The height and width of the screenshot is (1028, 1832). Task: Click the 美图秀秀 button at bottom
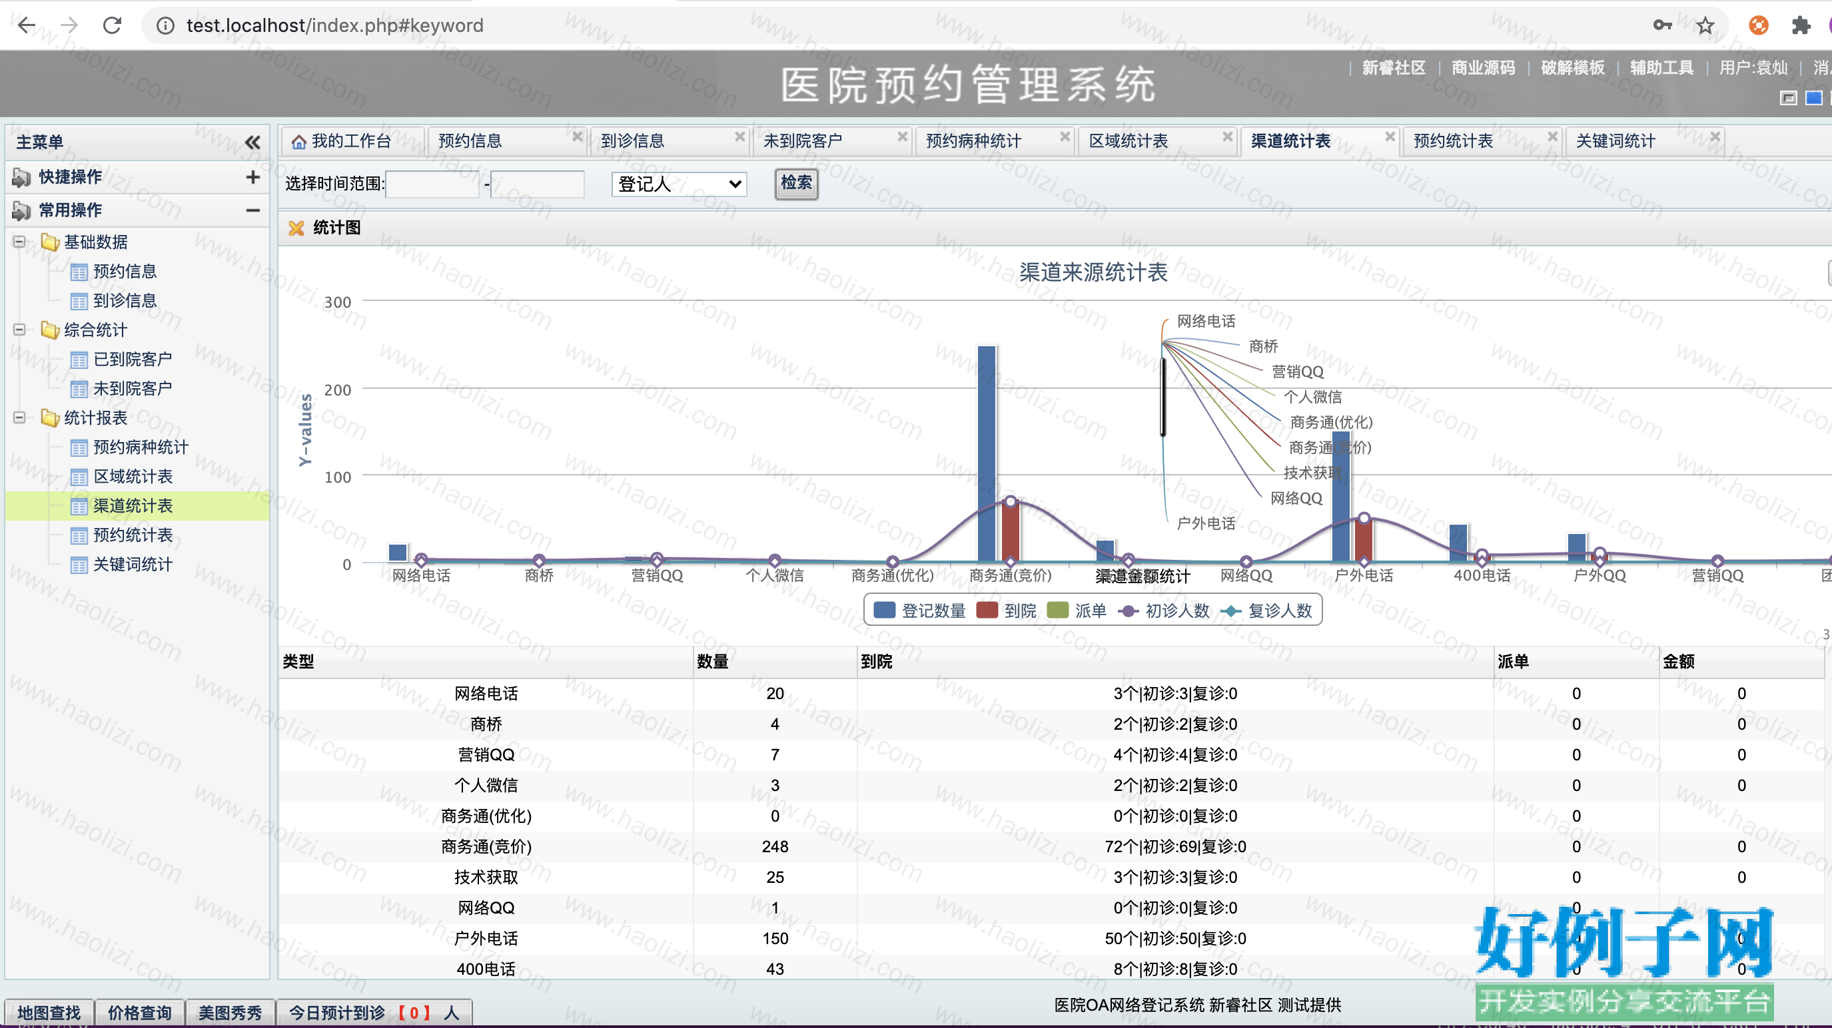(230, 1013)
